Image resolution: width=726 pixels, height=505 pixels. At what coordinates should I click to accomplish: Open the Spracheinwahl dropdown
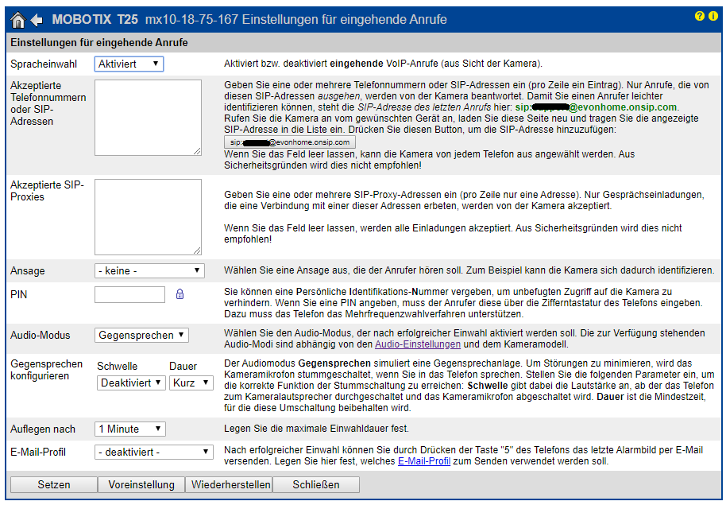(129, 64)
